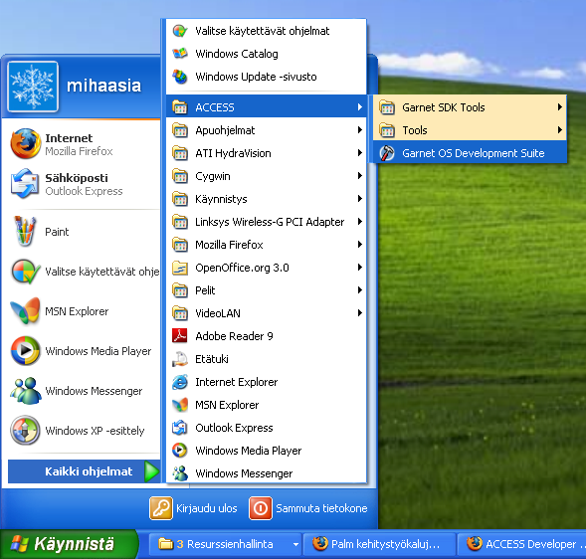
Task: Click Kirjaudu ulos log off button
Action: coord(194,508)
